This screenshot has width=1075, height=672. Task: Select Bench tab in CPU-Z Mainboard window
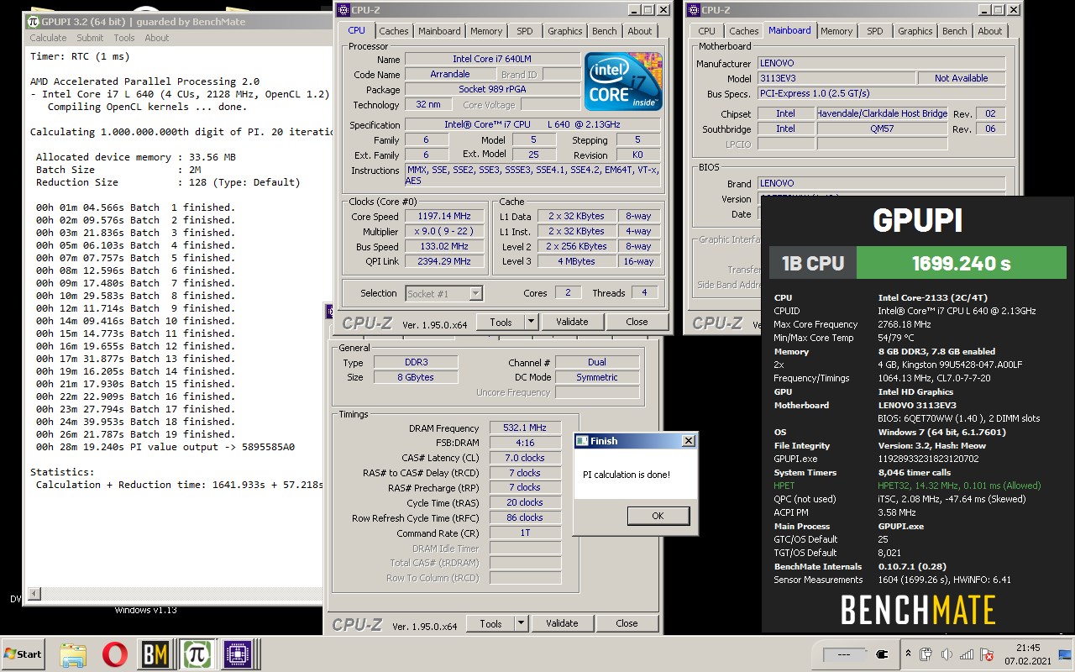coord(955,31)
